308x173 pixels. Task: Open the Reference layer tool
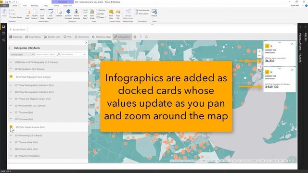[102, 37]
